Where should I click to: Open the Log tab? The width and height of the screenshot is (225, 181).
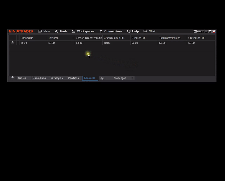(x=102, y=78)
